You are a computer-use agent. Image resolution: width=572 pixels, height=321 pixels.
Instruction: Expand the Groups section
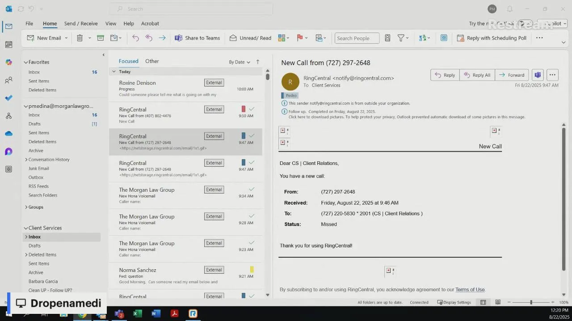point(26,207)
